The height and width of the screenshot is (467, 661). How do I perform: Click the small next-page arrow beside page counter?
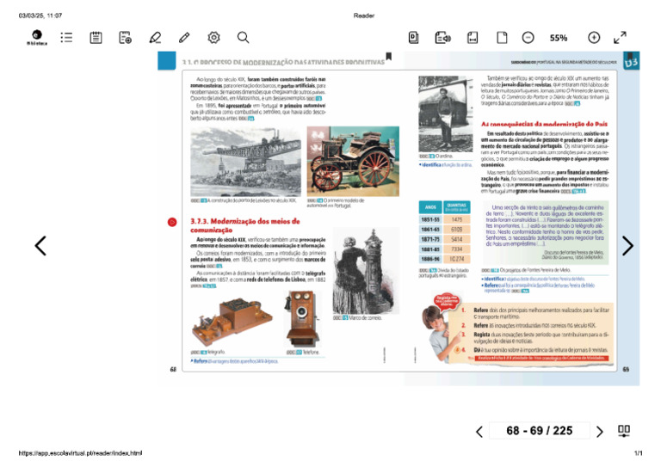599,432
